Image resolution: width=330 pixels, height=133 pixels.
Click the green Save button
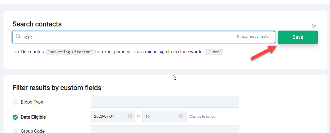tap(298, 37)
